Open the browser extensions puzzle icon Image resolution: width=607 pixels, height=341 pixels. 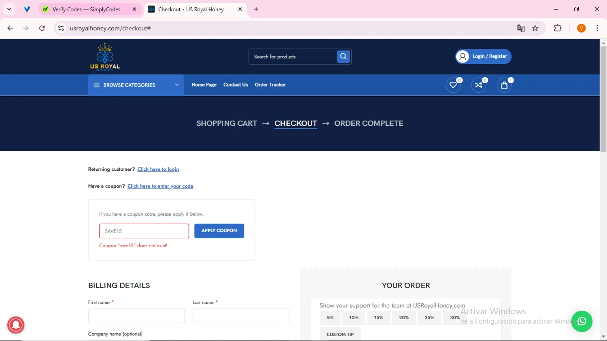click(558, 28)
